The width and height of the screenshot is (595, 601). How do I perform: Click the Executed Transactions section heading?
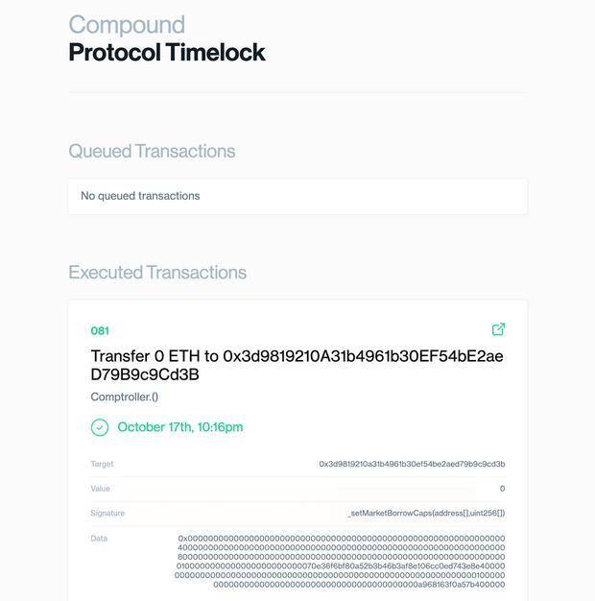[157, 273]
